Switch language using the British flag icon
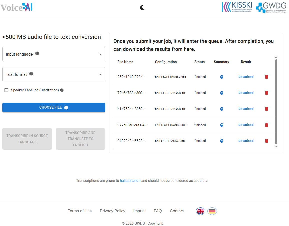289x226 pixels. [200, 211]
